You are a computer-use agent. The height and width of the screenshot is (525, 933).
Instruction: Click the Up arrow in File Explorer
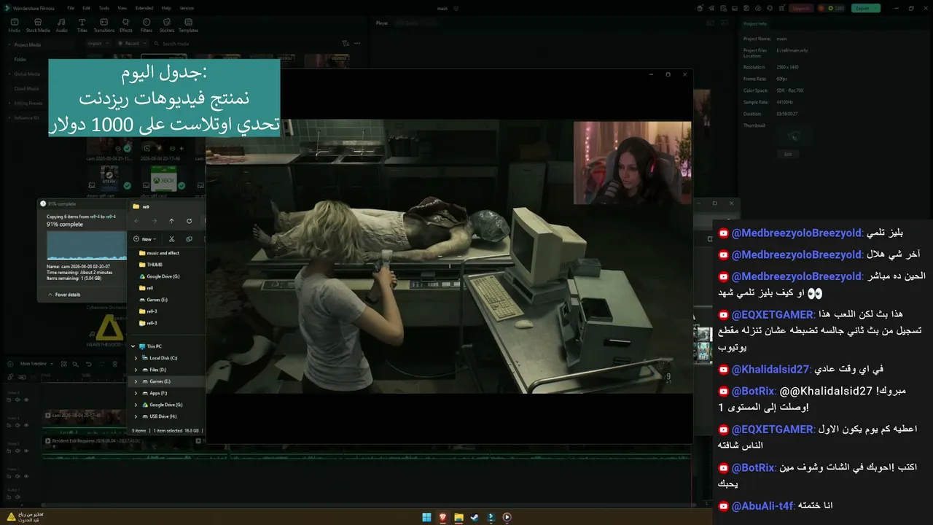[171, 221]
